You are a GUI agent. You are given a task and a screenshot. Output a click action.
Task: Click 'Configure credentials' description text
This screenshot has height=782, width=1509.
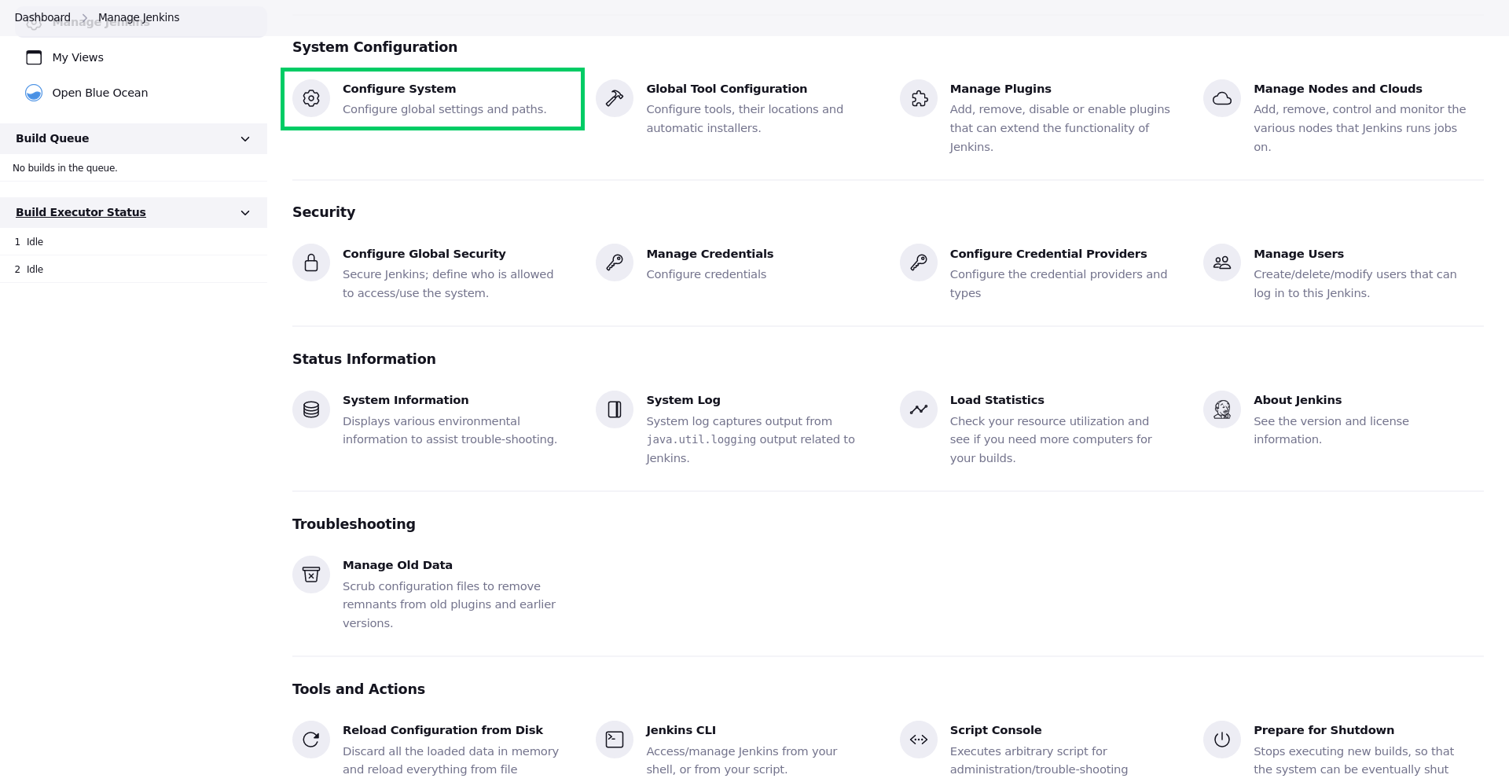(707, 274)
